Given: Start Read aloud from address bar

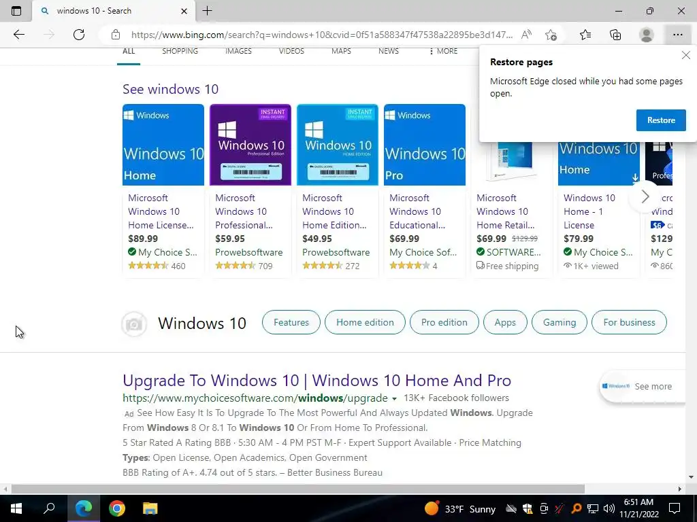Looking at the screenshot, I should [526, 35].
